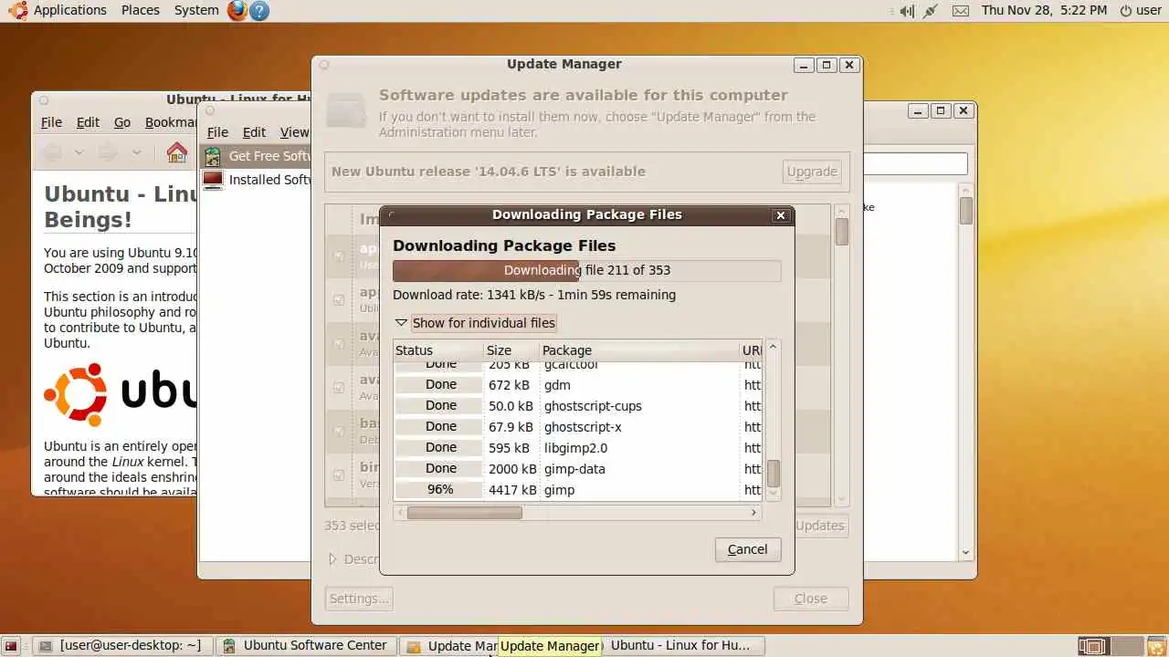This screenshot has width=1169, height=657.
Task: Click the Close button in Update Manager
Action: pyautogui.click(x=810, y=599)
